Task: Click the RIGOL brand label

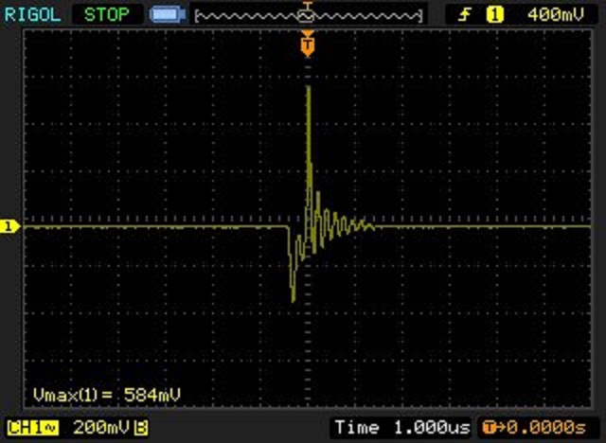Action: point(32,15)
